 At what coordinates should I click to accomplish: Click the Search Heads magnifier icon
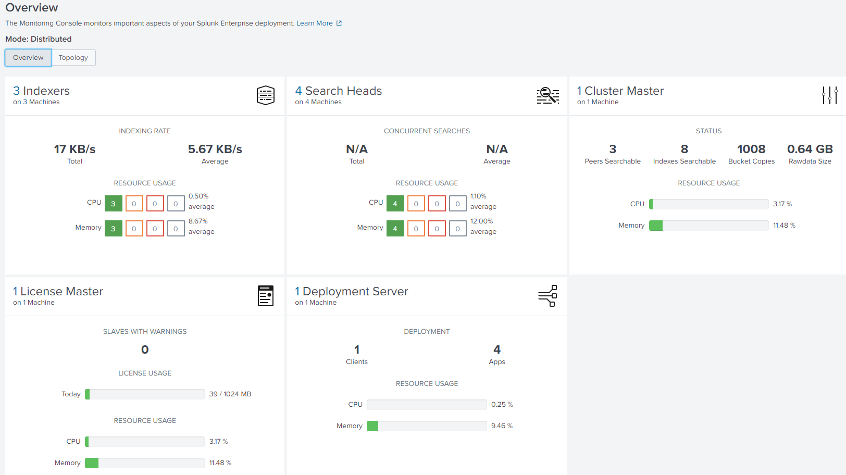[548, 95]
